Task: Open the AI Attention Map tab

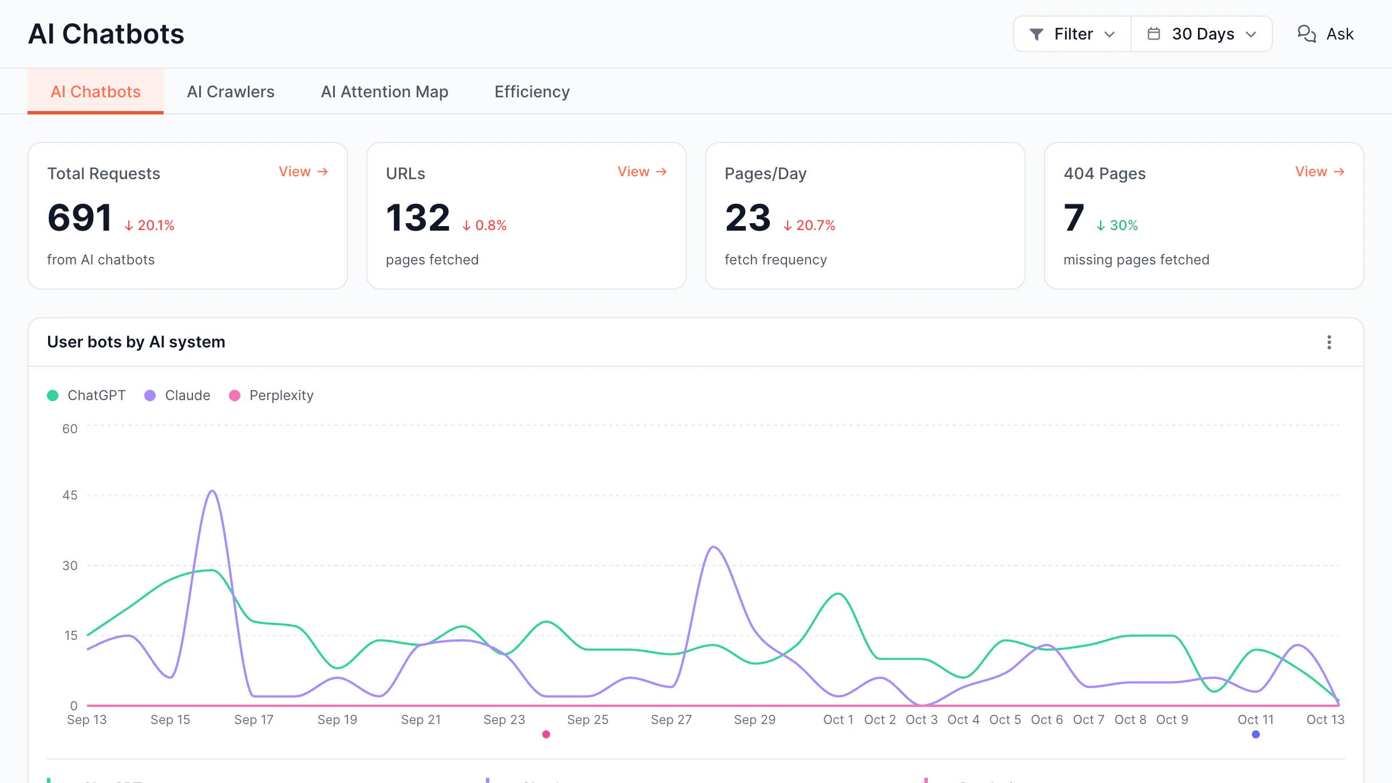Action: pyautogui.click(x=385, y=92)
